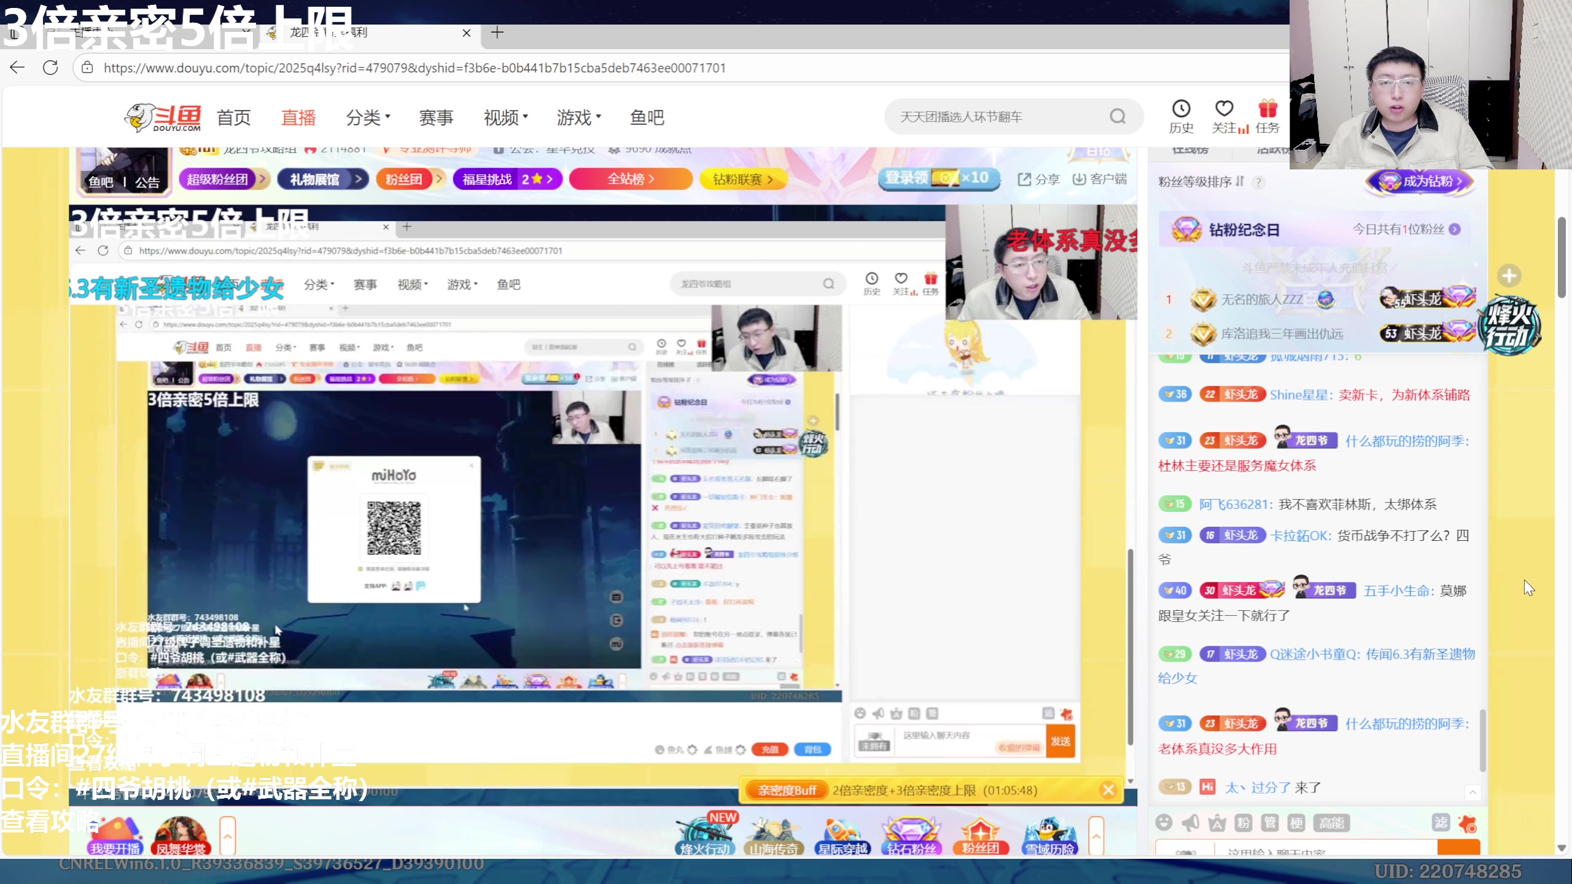Switch to the 直播 navigation tab
This screenshot has height=884, width=1572.
click(298, 117)
